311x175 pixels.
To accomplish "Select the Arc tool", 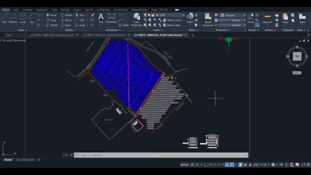I will (32, 18).
